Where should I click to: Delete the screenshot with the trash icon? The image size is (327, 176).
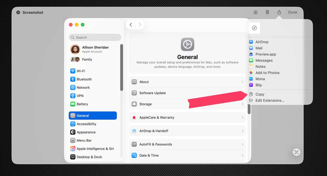tap(267, 12)
